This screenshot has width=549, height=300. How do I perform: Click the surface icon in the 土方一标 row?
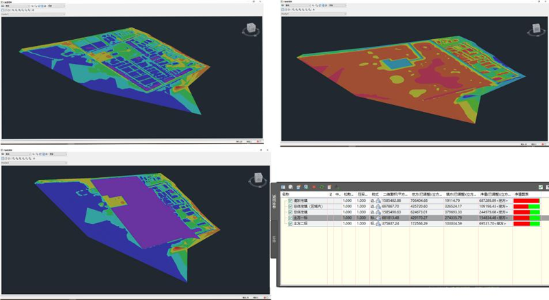pyautogui.click(x=377, y=218)
